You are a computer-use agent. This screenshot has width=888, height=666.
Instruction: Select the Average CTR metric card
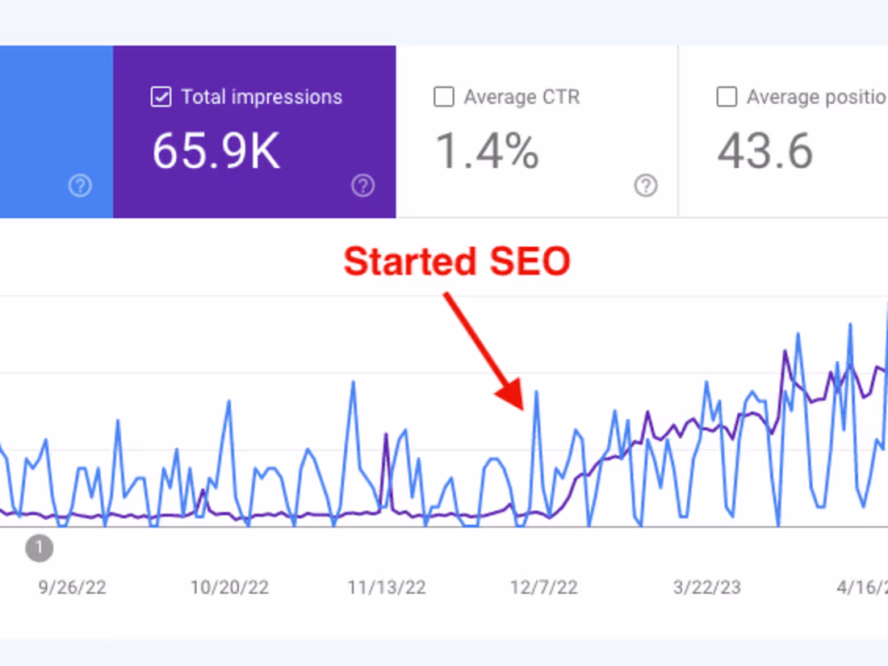click(x=537, y=132)
